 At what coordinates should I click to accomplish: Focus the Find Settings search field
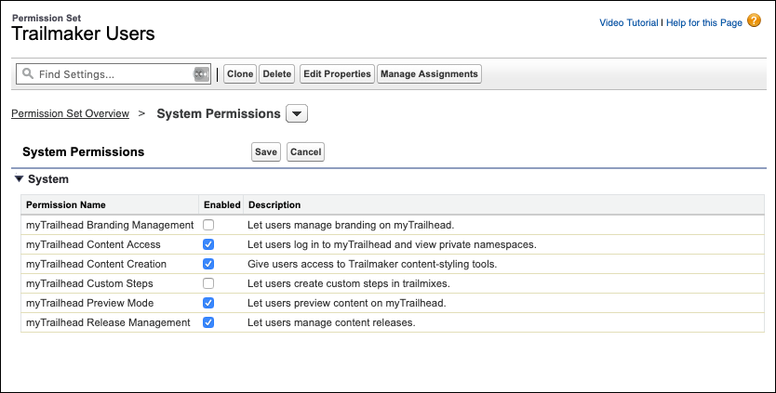coord(114,74)
